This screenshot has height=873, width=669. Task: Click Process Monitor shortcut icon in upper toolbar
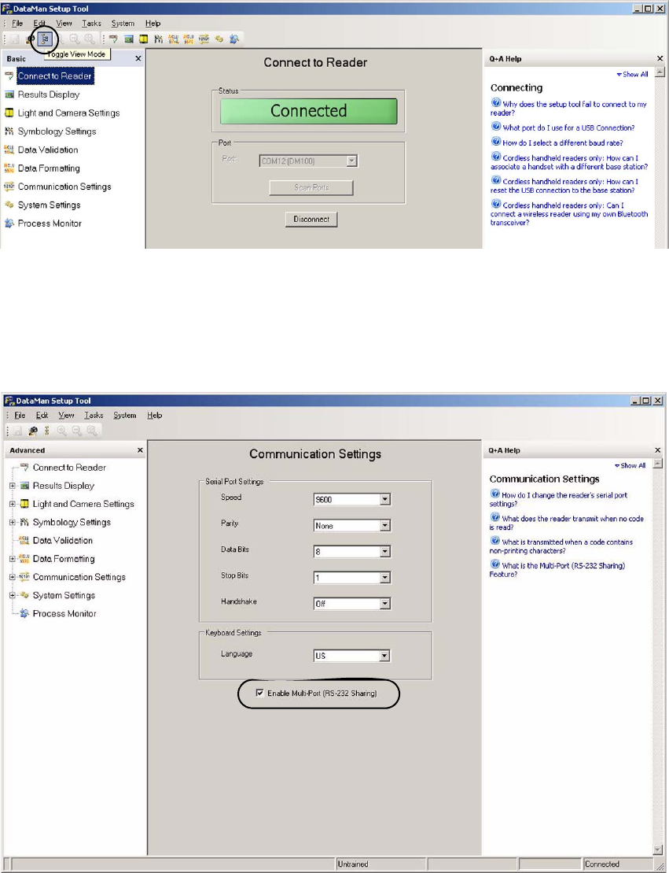click(234, 39)
